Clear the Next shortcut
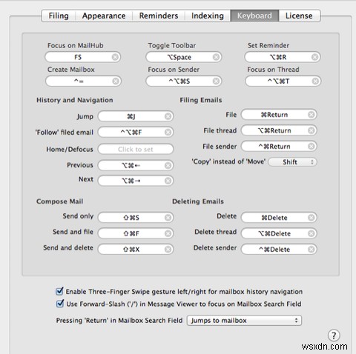The image size is (356, 354). point(168,181)
